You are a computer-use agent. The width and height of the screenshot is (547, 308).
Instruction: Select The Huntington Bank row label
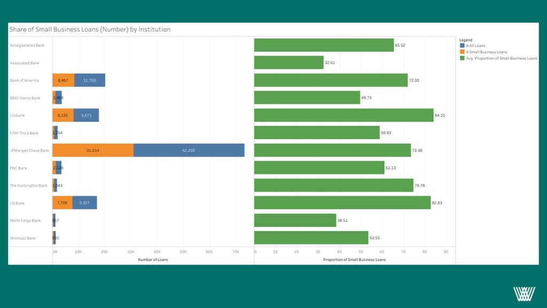click(29, 186)
